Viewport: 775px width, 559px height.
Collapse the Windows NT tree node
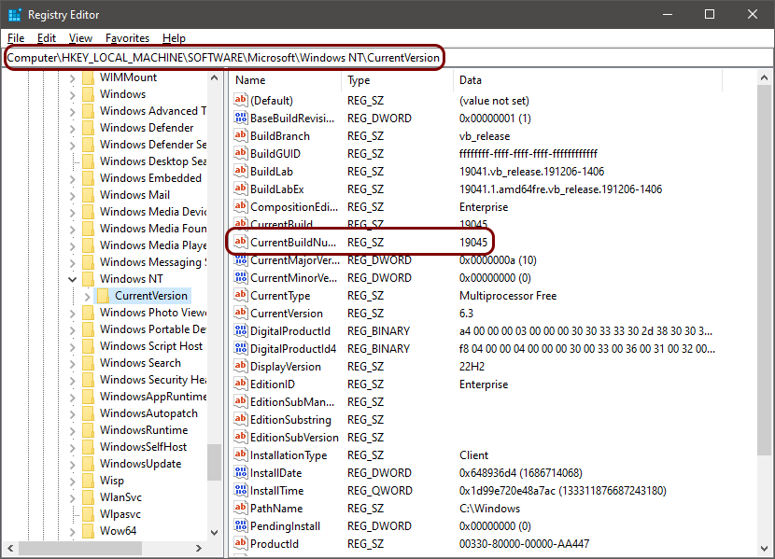click(x=72, y=279)
